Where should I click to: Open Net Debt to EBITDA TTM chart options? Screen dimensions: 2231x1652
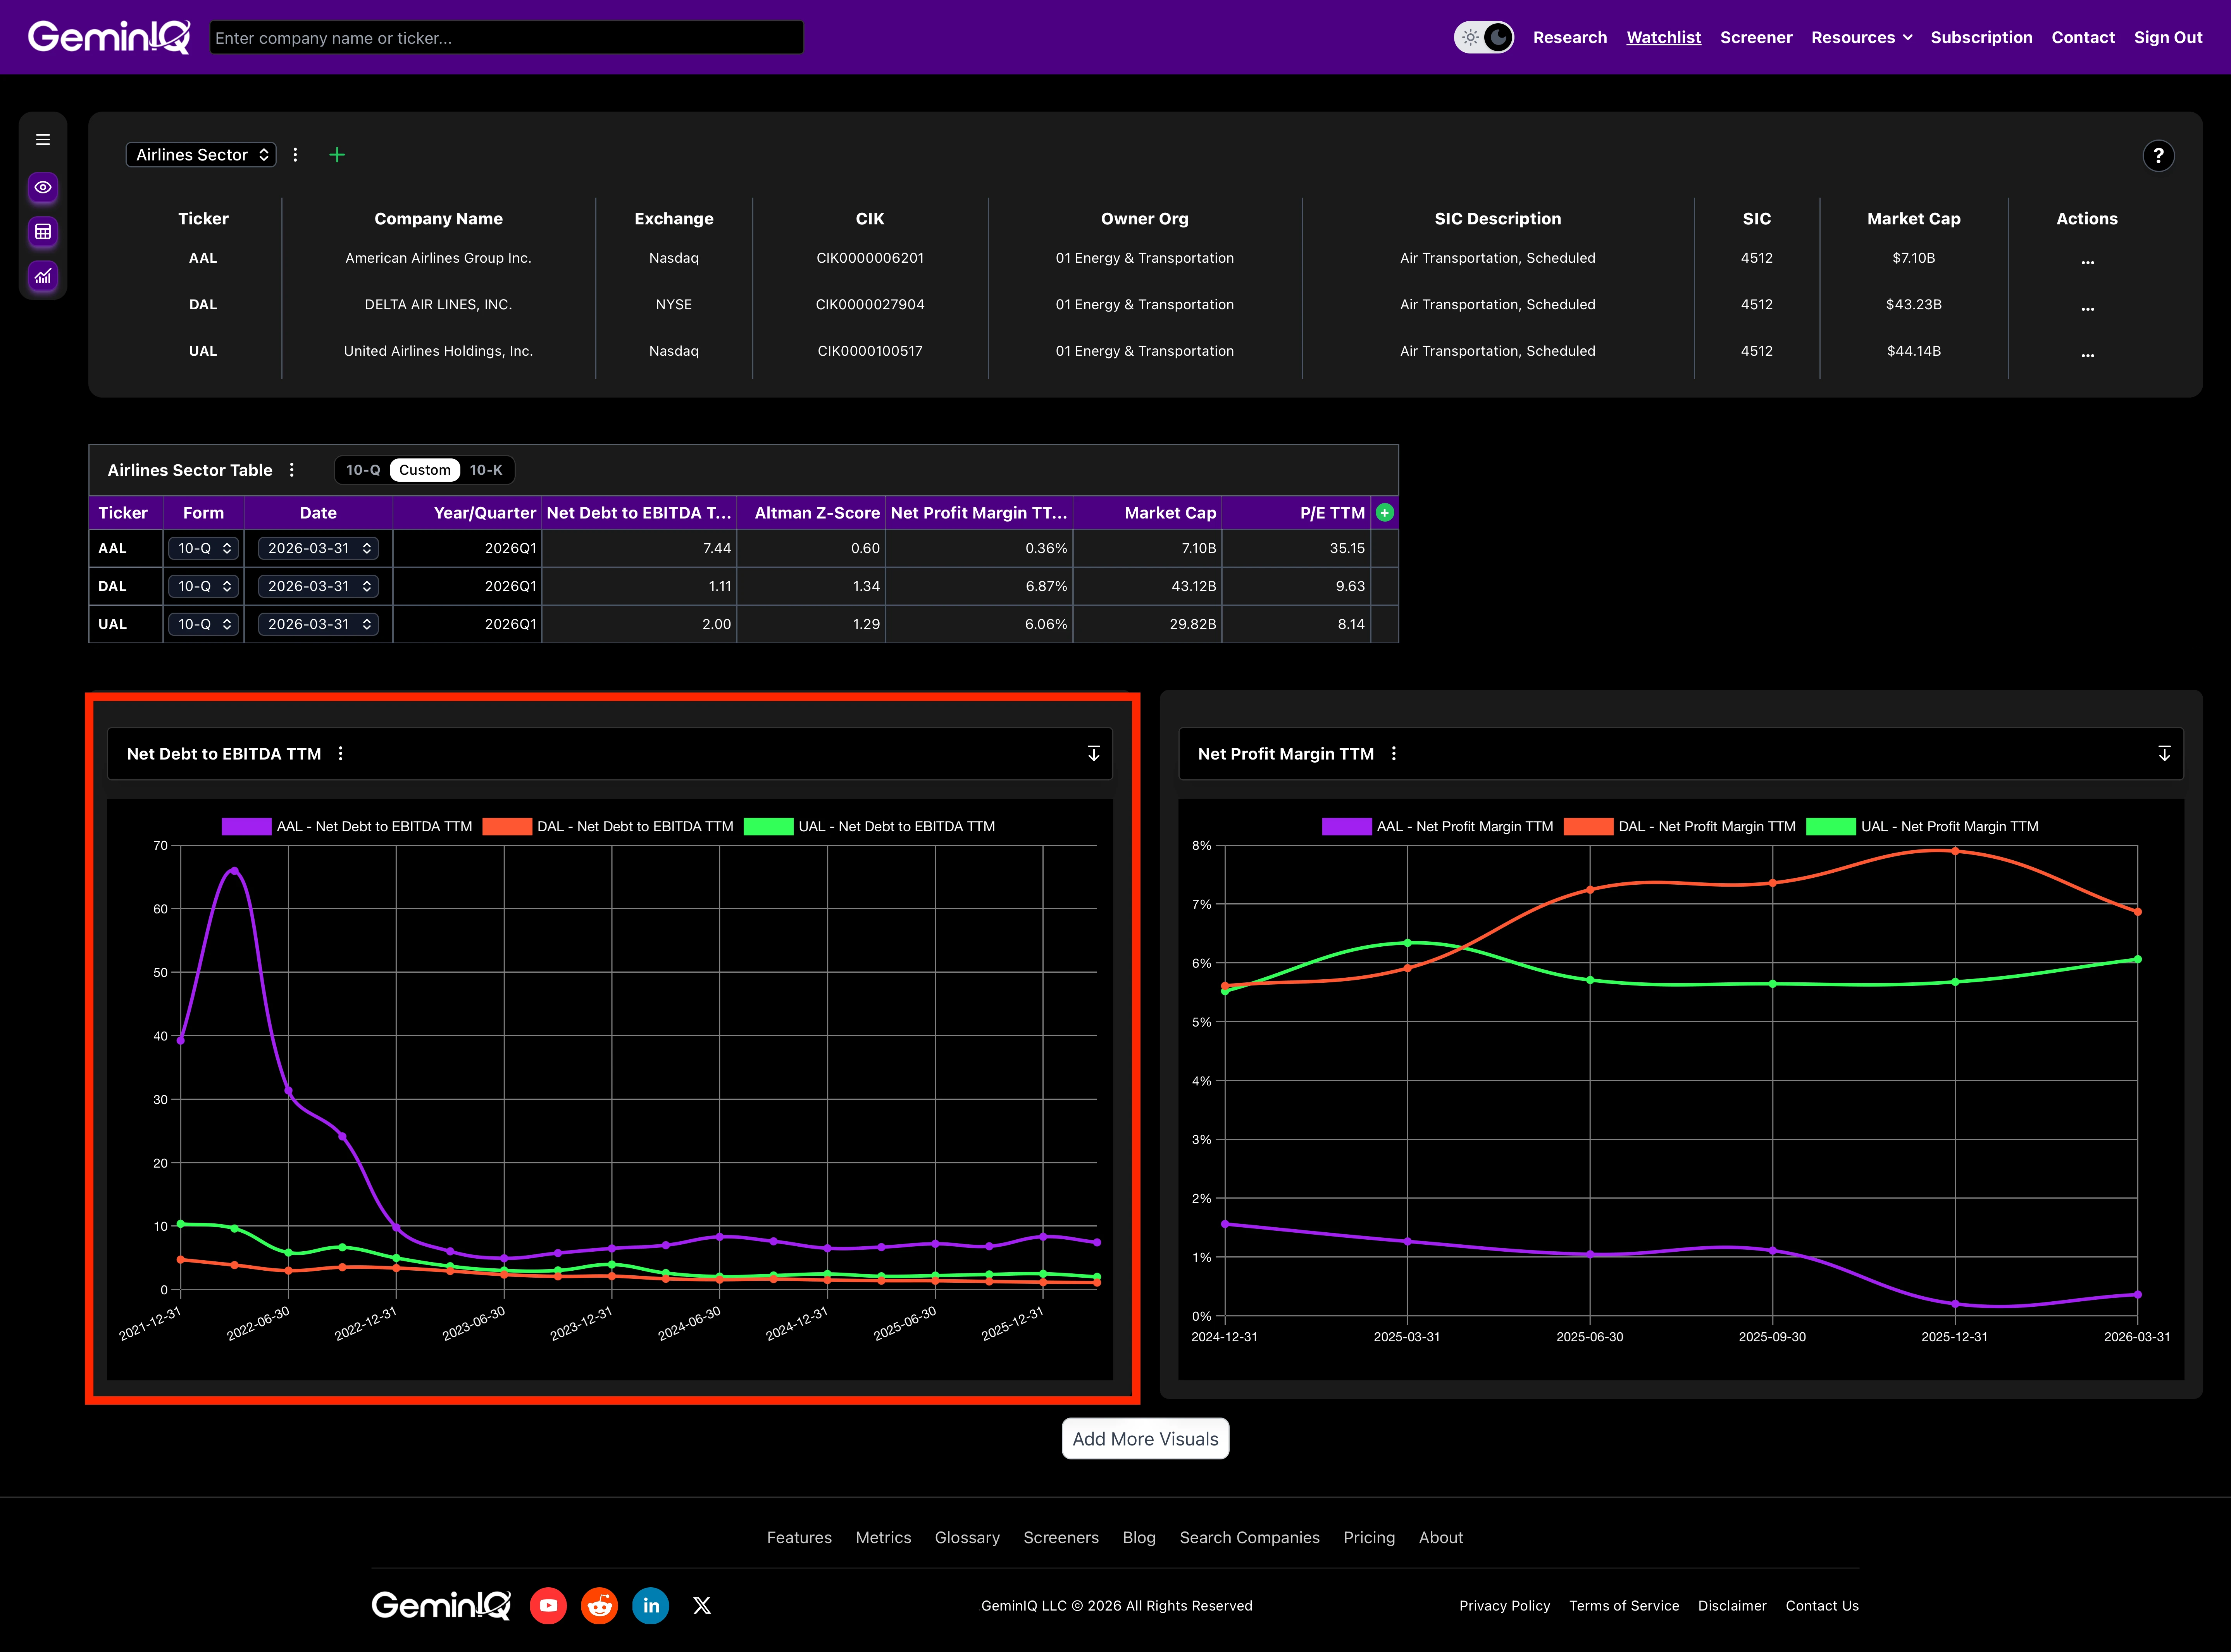click(341, 754)
